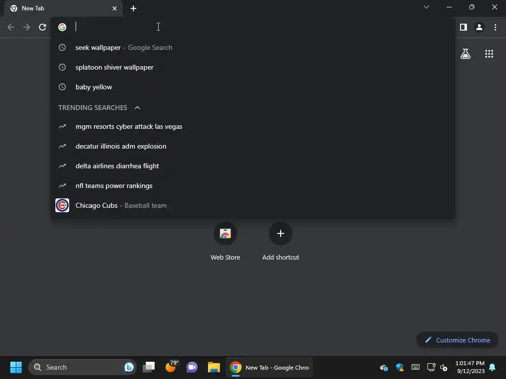Open the Google apps grid
Image resolution: width=506 pixels, height=379 pixels.
[489, 54]
